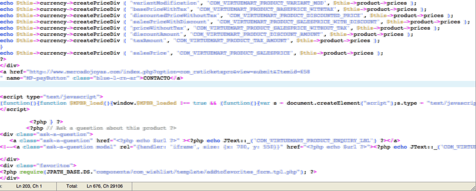
Task: Click 'Ln 676, Ch 29106' in status bar
Action: click(105, 186)
